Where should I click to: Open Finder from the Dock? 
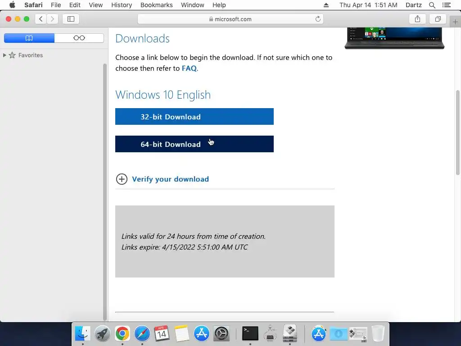pos(83,334)
